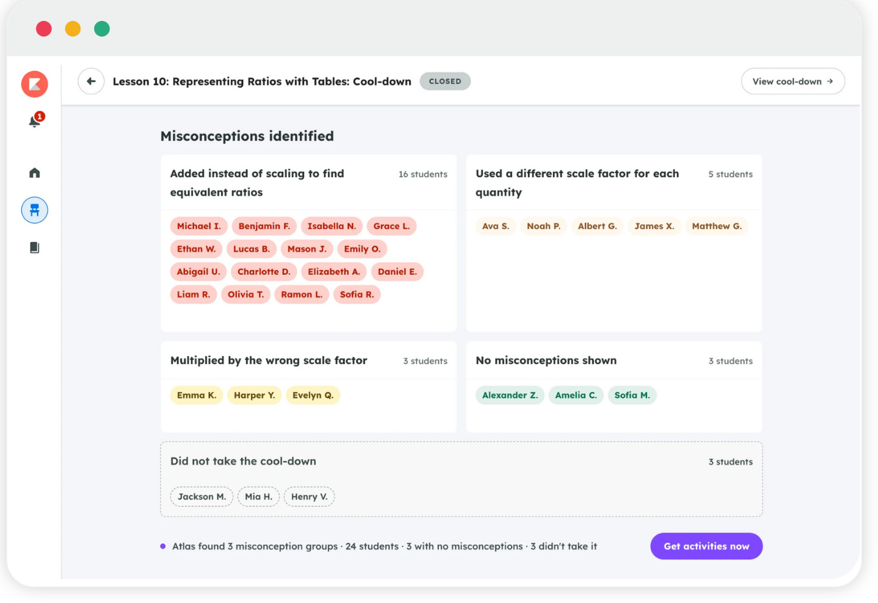The image size is (878, 603).
Task: Click the red window close dot
Action: point(43,29)
